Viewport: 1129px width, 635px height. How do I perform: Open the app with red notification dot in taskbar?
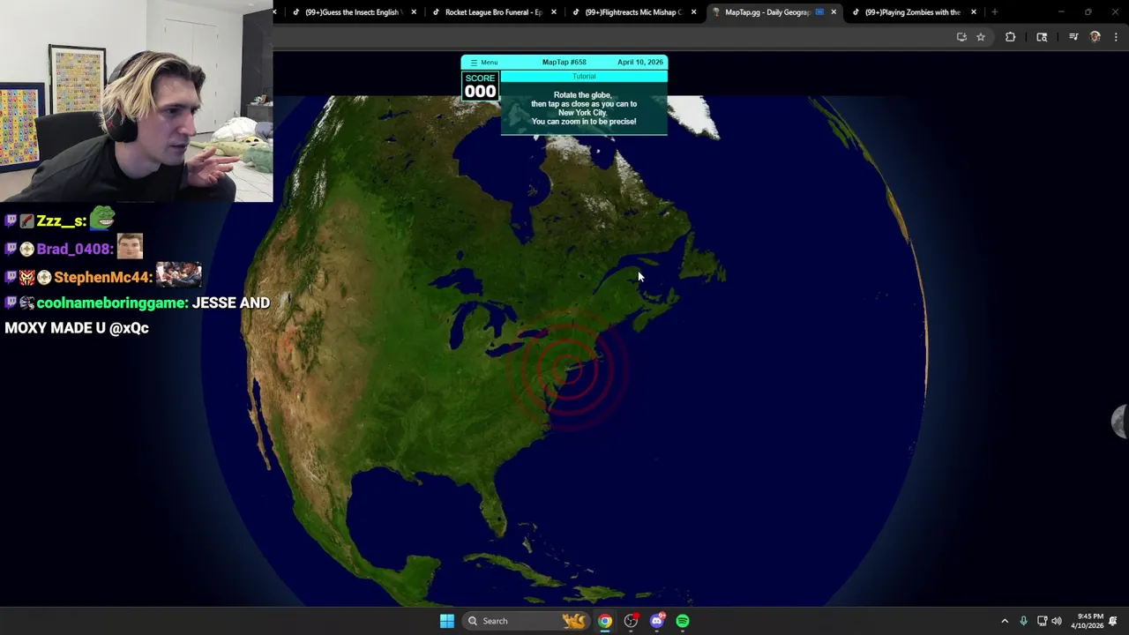tap(631, 621)
